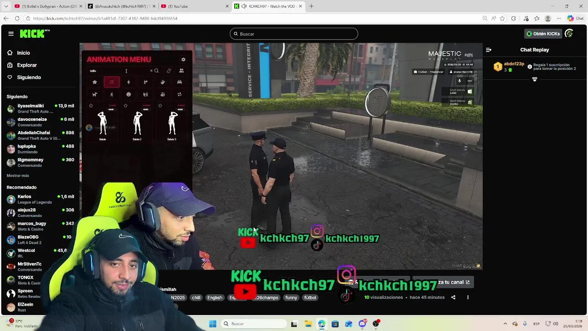Viewport: 588px width, 331px height.
Task: Open Task View on taskbar
Action: 294,324
